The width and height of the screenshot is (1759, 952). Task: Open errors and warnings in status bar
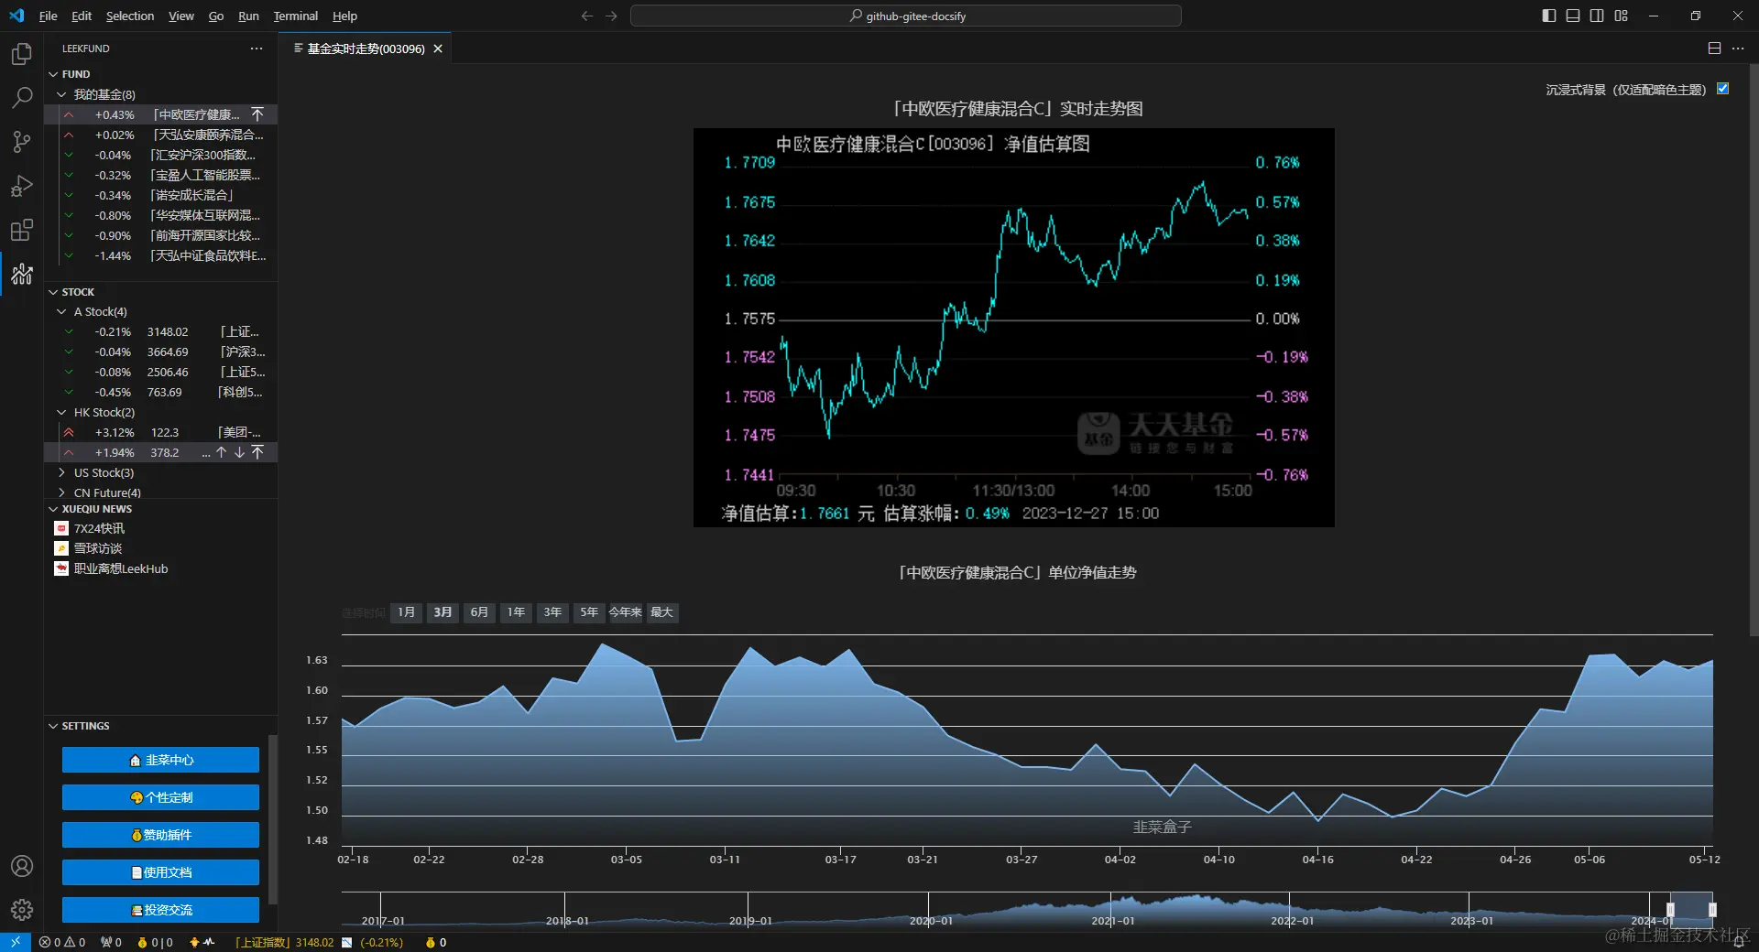tap(62, 942)
